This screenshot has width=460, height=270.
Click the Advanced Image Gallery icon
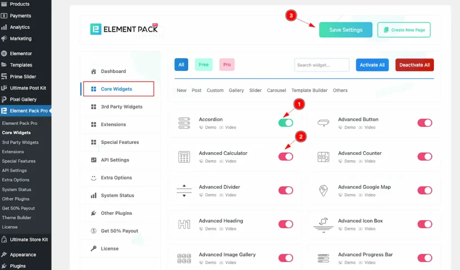click(184, 258)
